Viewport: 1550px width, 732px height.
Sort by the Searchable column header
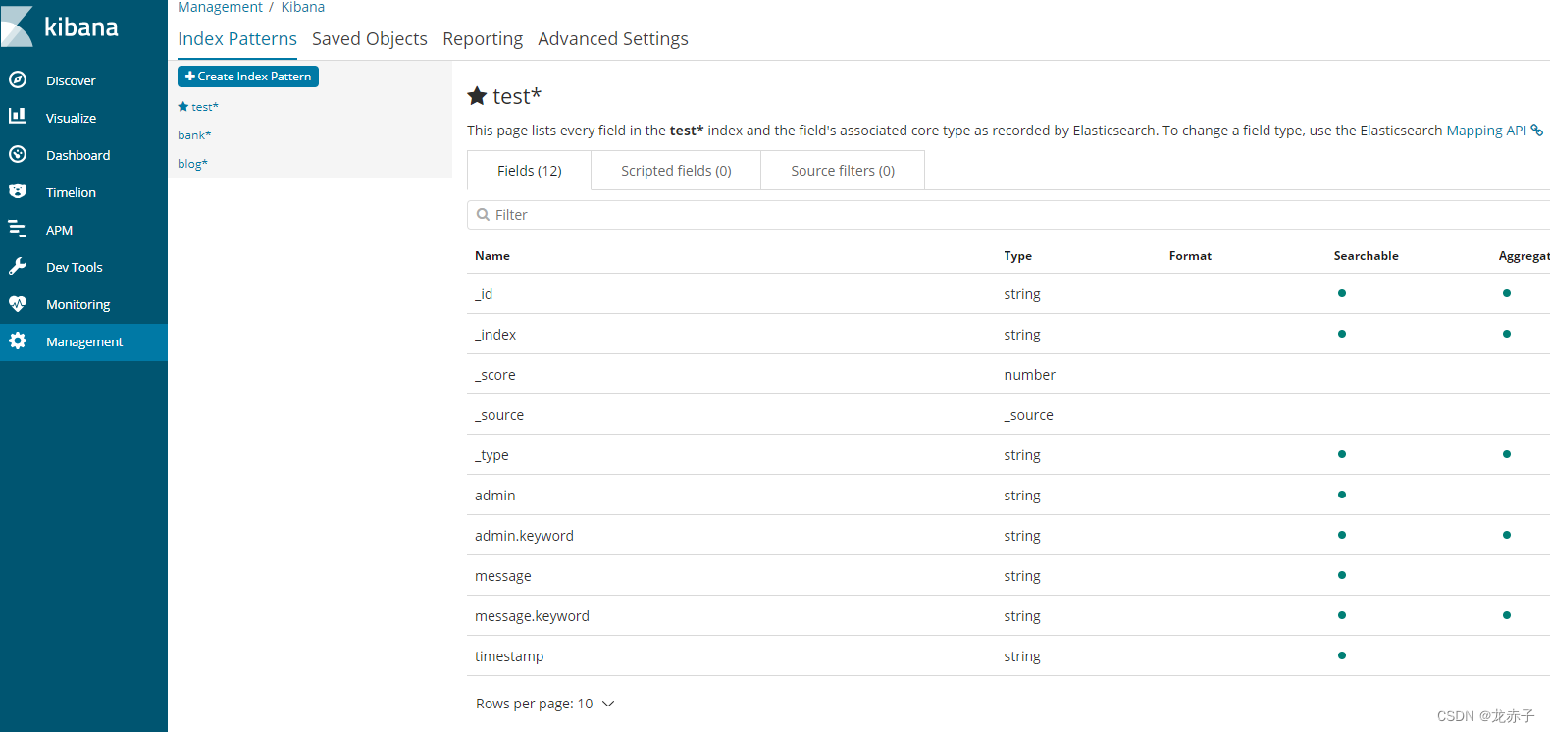click(1367, 256)
